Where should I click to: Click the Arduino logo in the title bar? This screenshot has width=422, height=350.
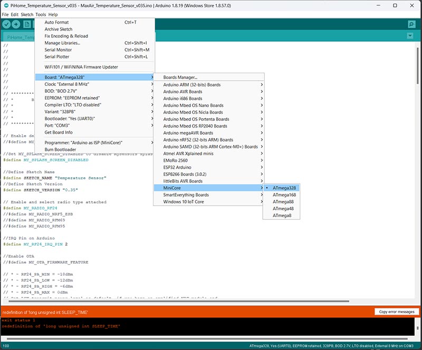click(5, 5)
